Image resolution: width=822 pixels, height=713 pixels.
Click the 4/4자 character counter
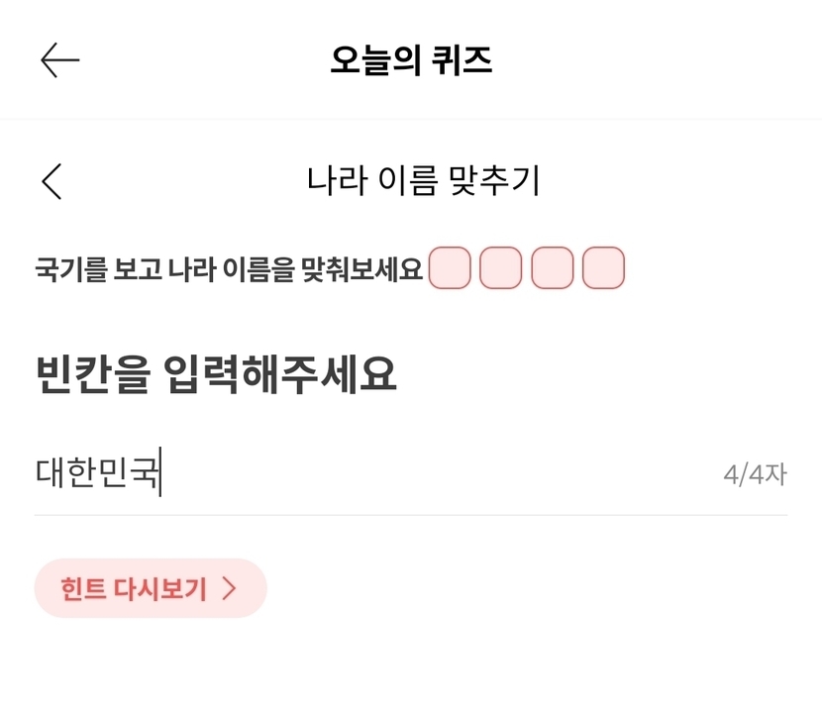pos(755,474)
